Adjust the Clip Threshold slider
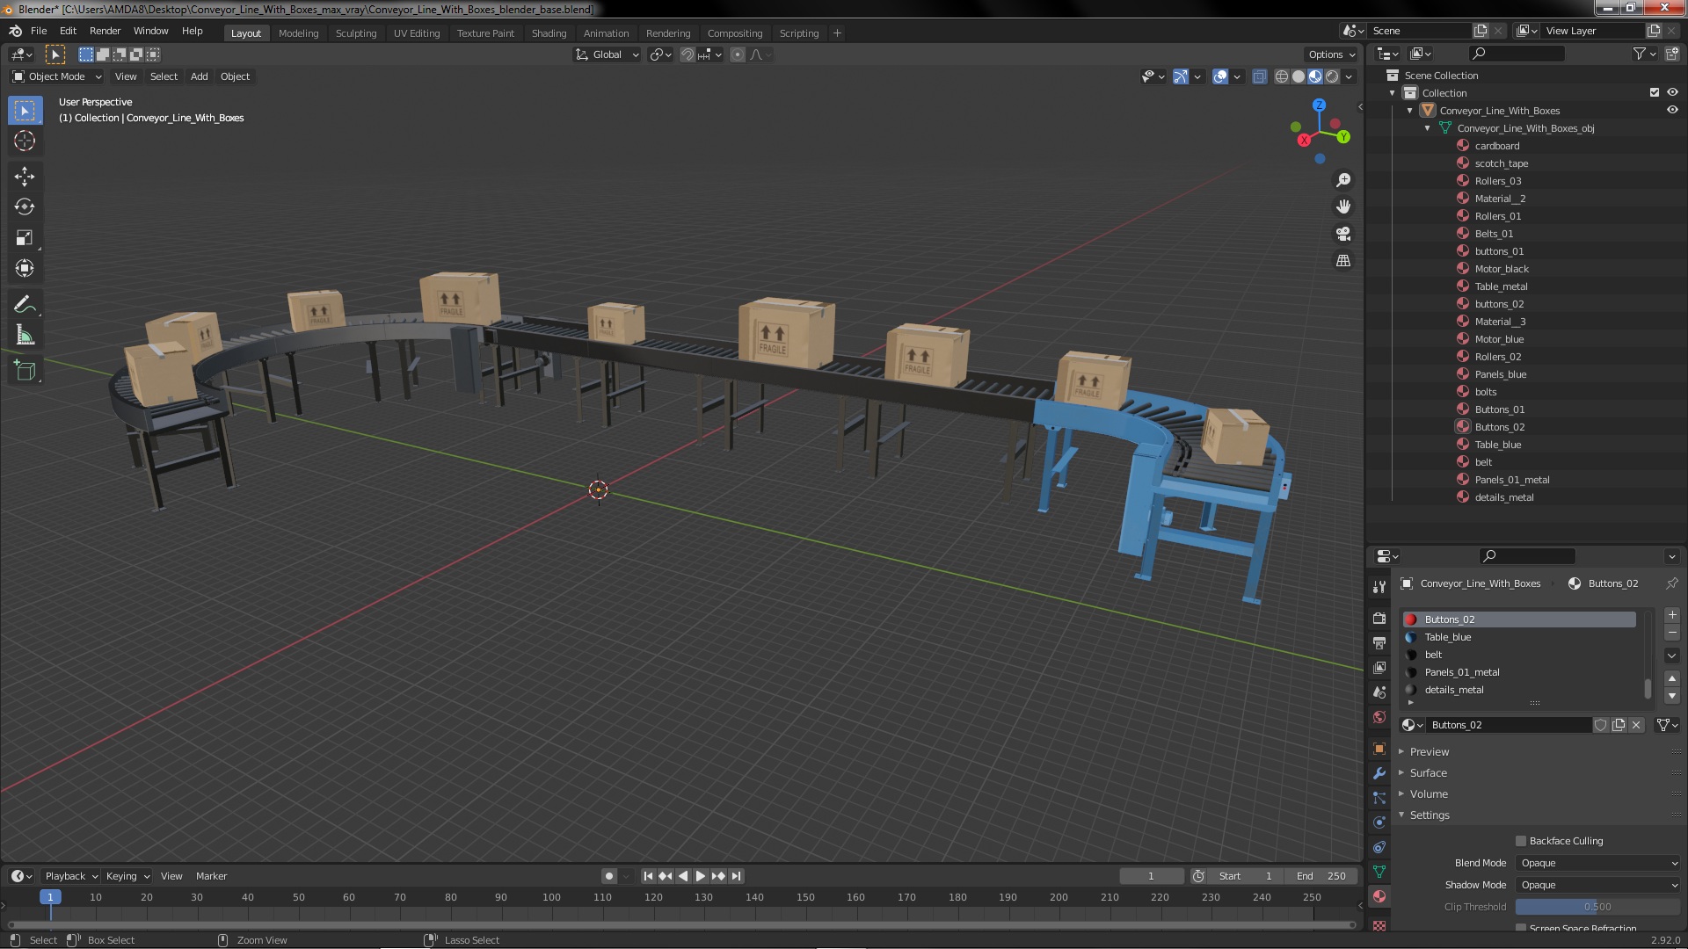The height and width of the screenshot is (949, 1688). pos(1597,907)
